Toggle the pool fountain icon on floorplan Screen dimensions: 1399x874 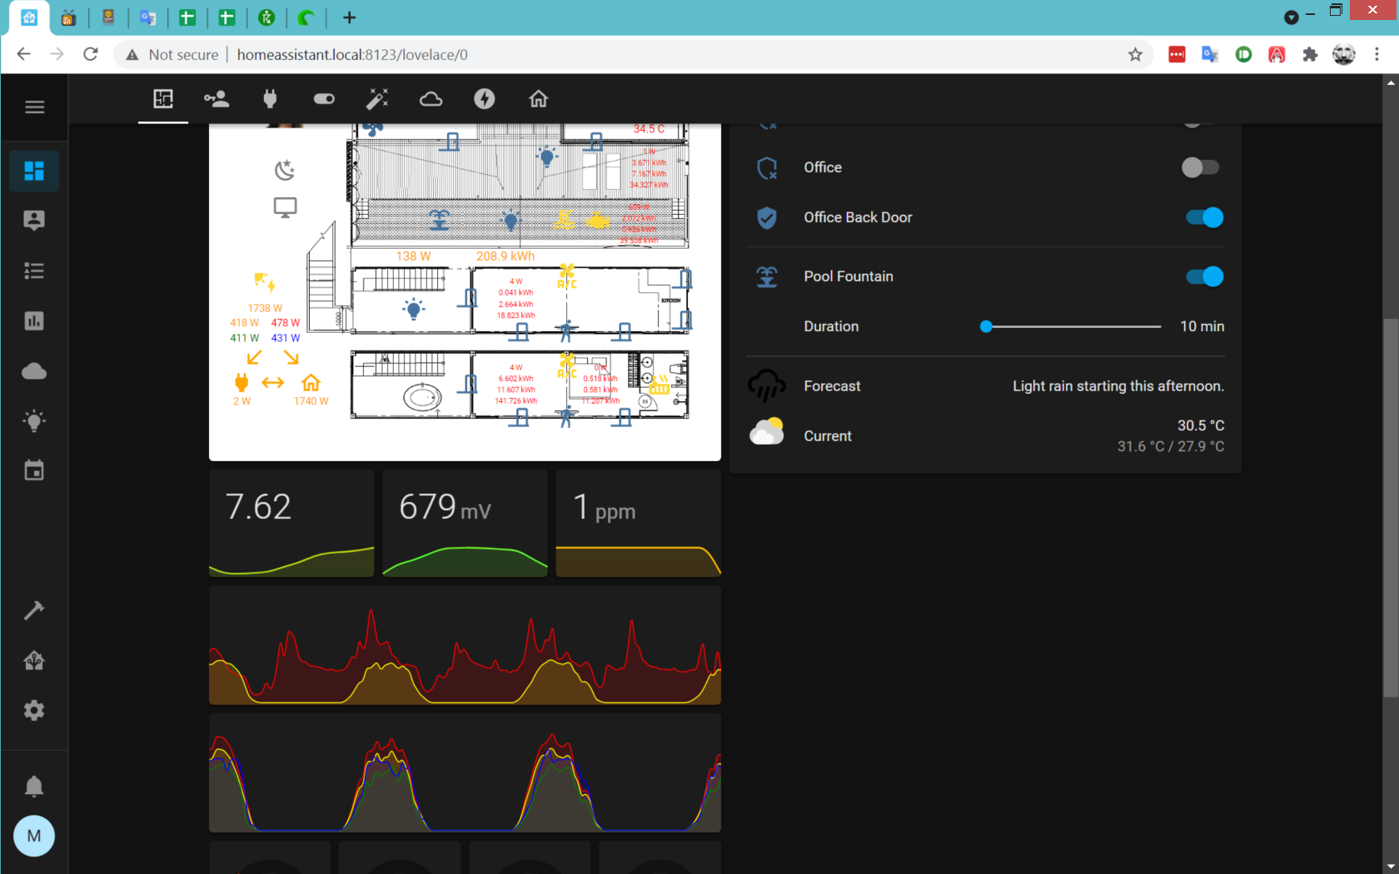pos(439,220)
